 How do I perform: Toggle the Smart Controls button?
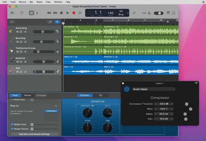31,13
